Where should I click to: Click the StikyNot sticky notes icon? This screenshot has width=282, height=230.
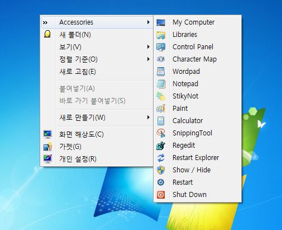(x=161, y=96)
